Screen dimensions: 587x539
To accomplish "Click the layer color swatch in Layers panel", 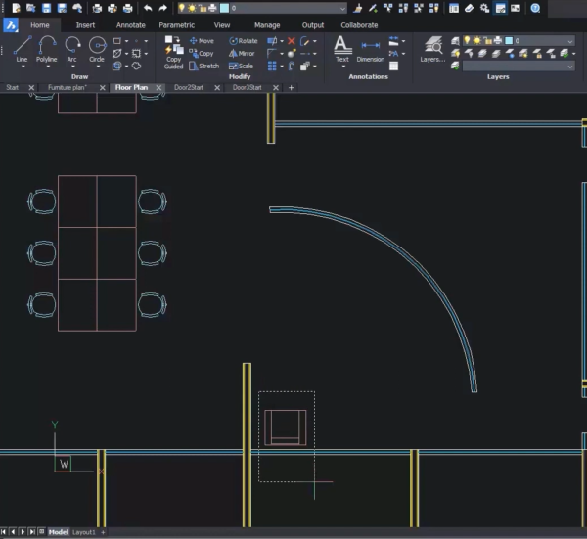I will pyautogui.click(x=509, y=41).
